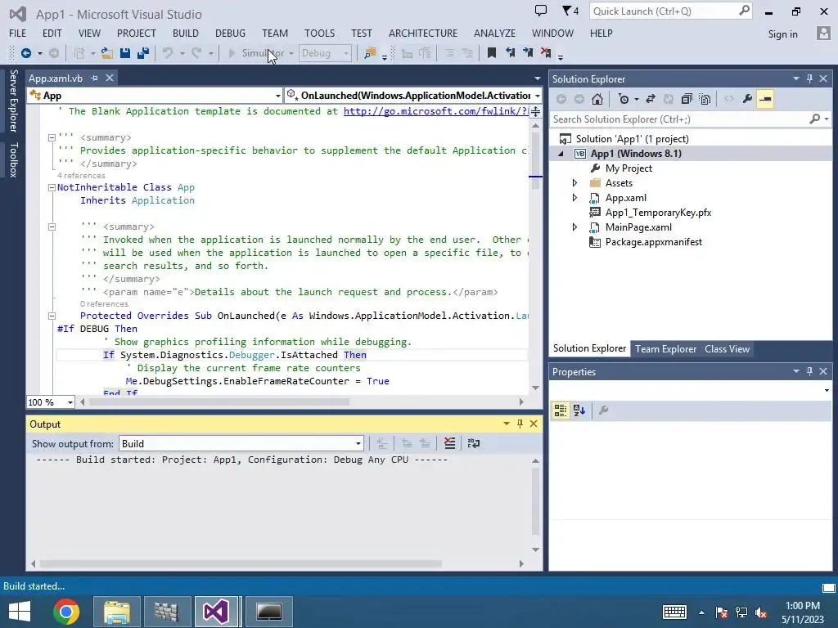
Task: Open the Server Explorer side tab
Action: click(x=13, y=101)
